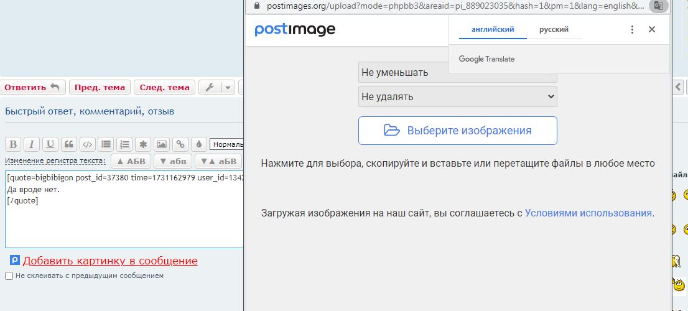Open topic tools with the wrench icon

(210, 87)
